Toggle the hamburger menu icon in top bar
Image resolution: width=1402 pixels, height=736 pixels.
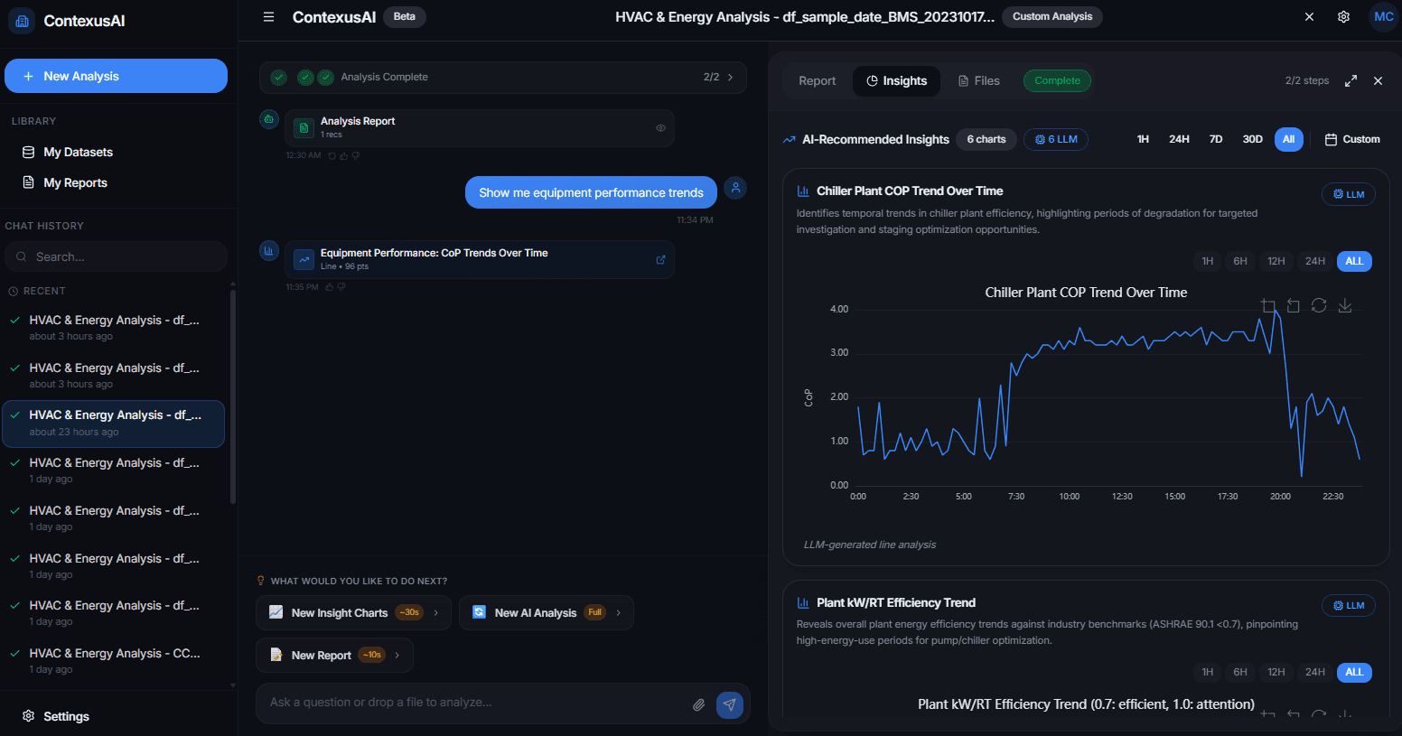[x=268, y=16]
